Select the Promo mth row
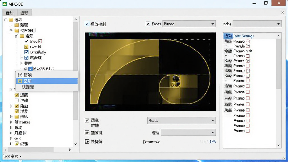The height and width of the screenshot is (162, 288). click(243, 51)
